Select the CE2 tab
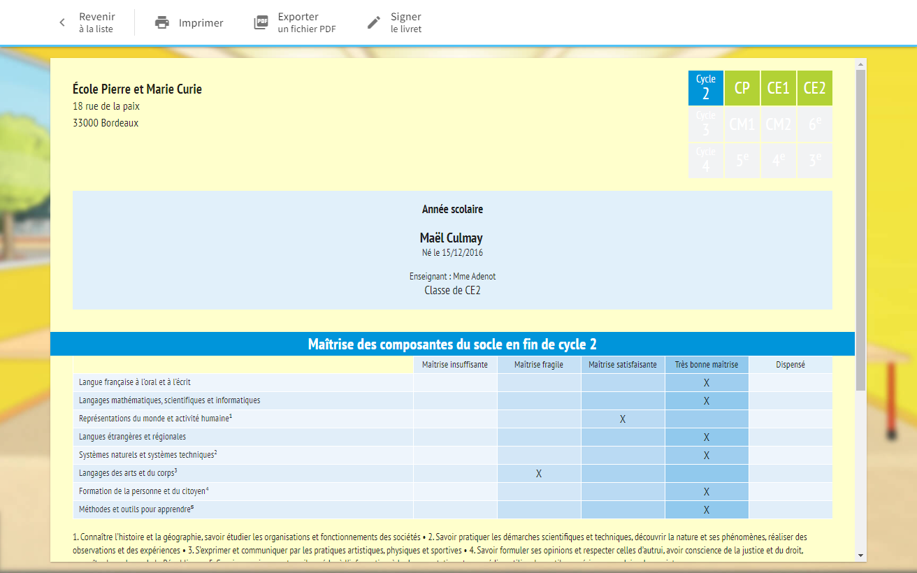Screen dimensions: 917x573 coord(814,87)
